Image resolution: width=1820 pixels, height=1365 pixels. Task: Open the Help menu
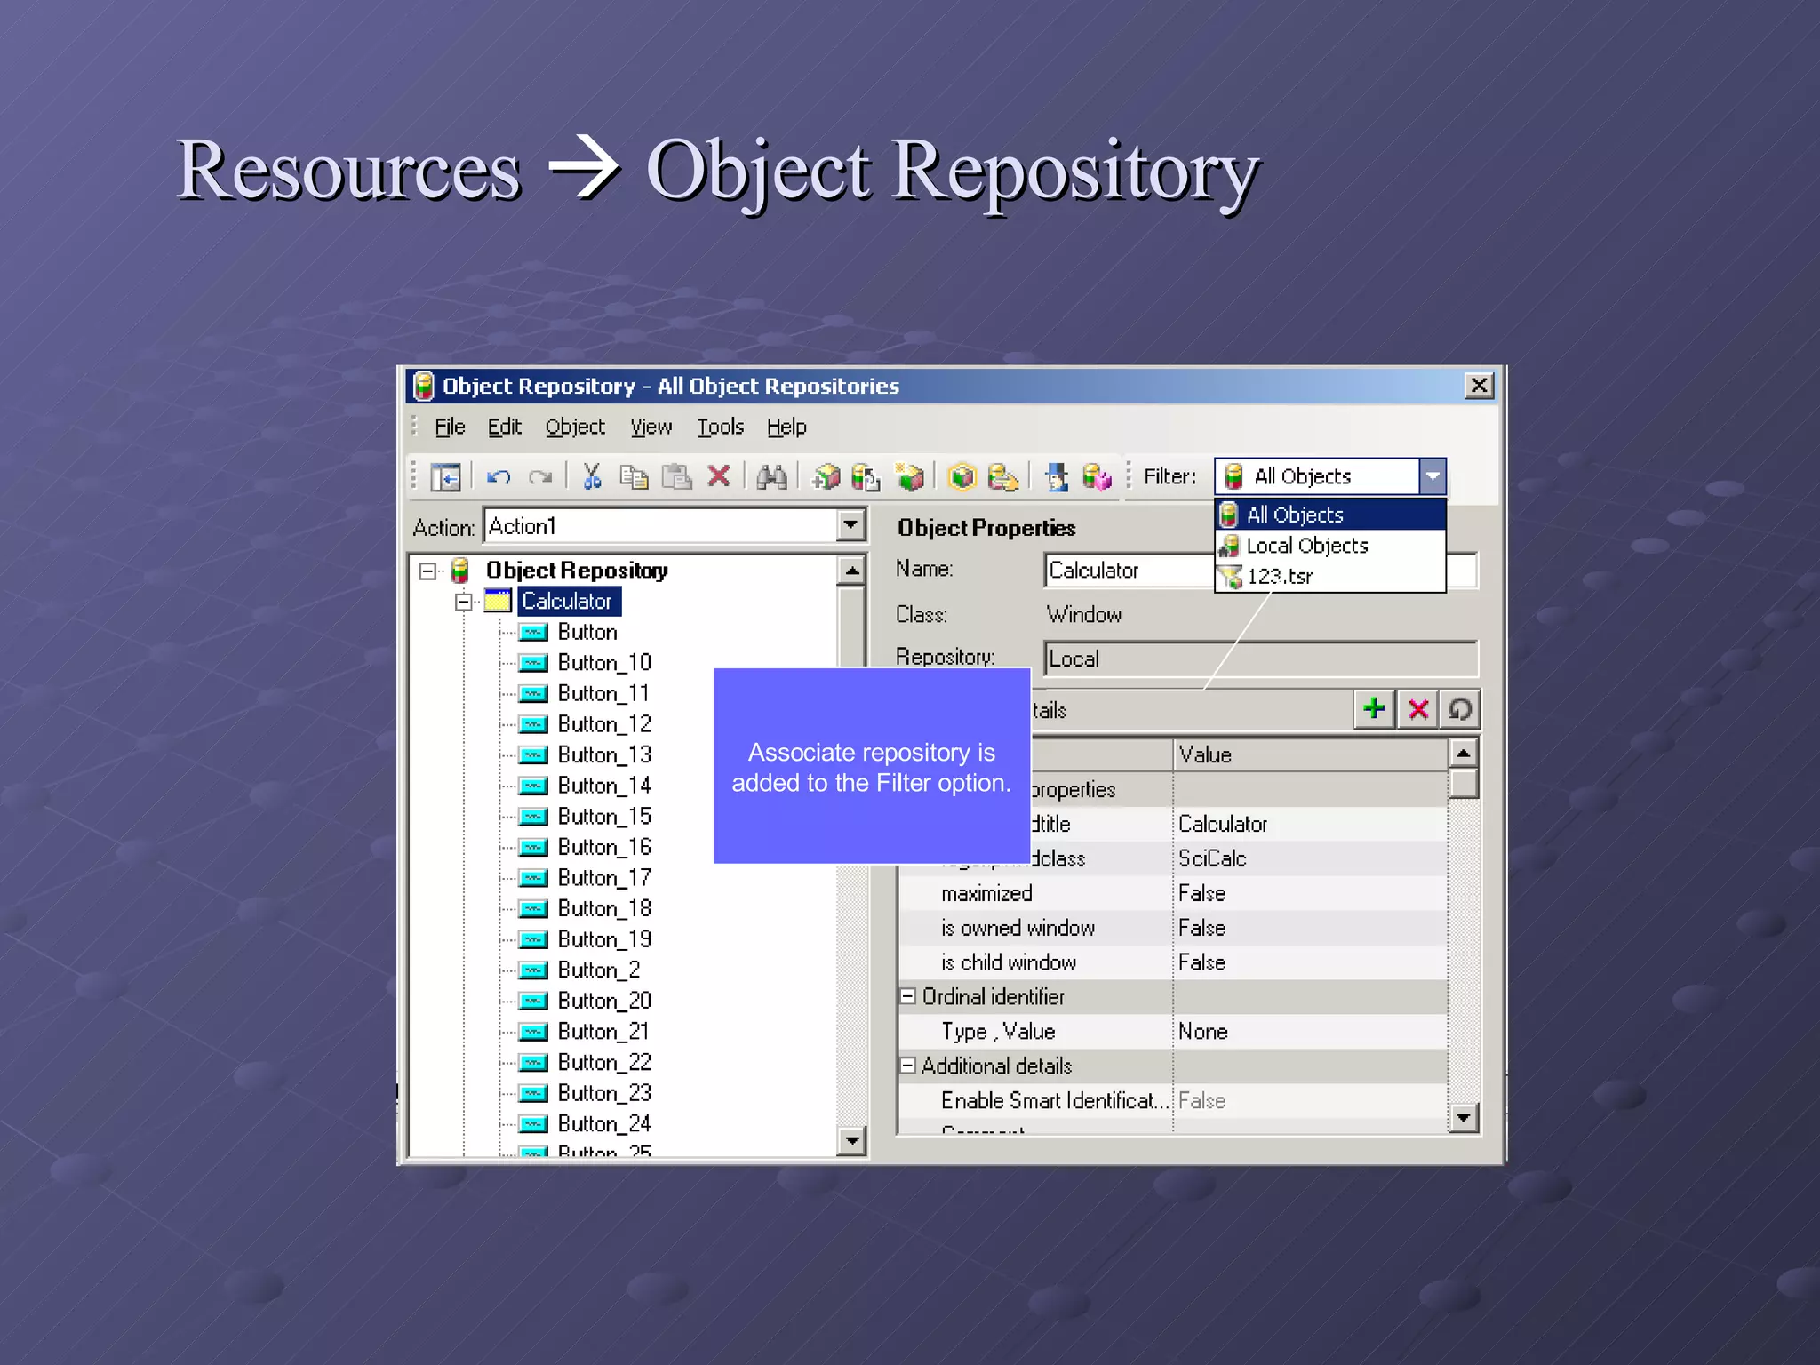coord(786,427)
